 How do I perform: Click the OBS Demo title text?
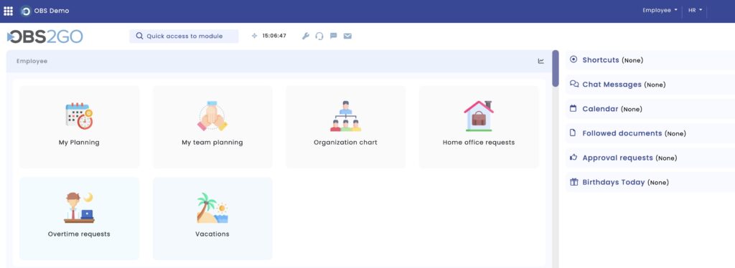pyautogui.click(x=52, y=11)
